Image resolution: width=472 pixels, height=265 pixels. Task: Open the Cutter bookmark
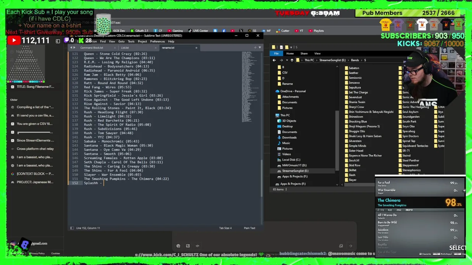[283, 31]
